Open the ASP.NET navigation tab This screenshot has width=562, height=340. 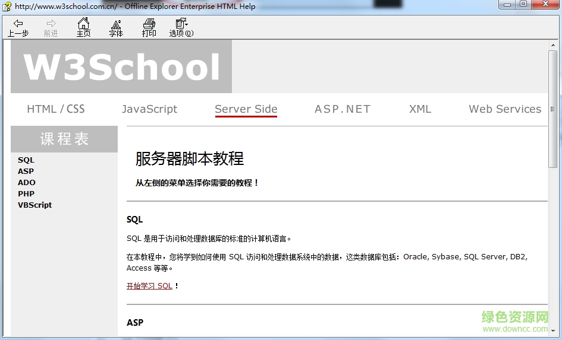tap(342, 109)
